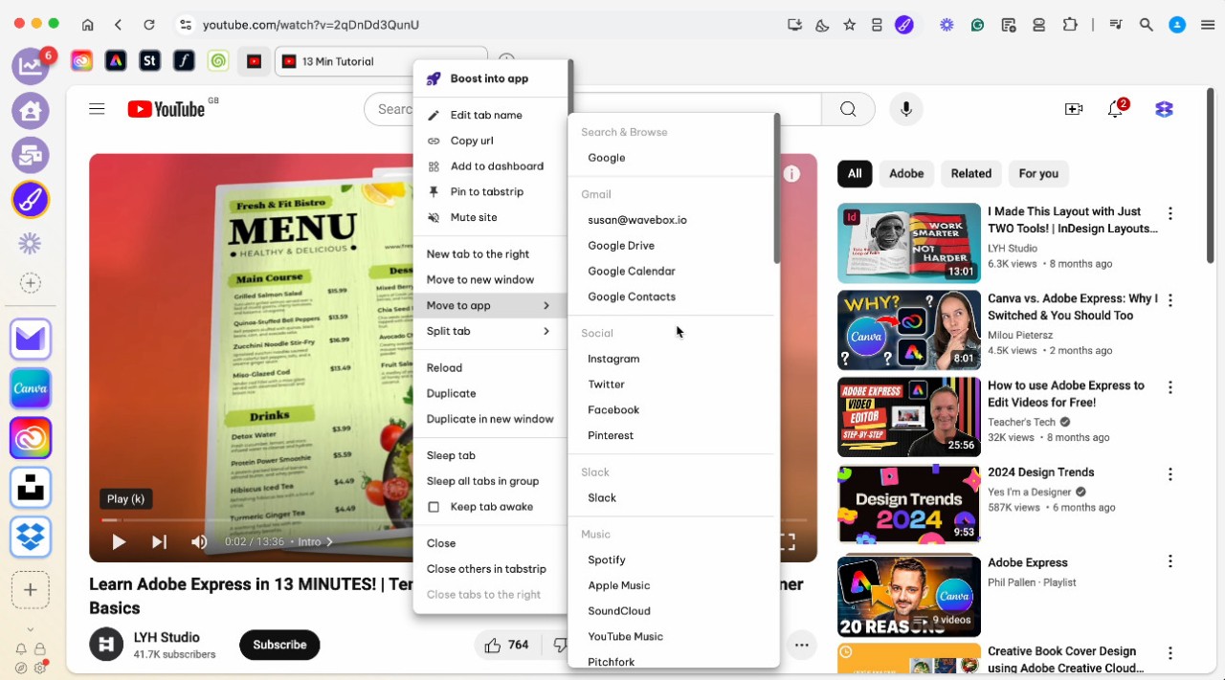1225x680 pixels.
Task: Open Adobe Creative Cloud sidebar app
Action: [31, 438]
